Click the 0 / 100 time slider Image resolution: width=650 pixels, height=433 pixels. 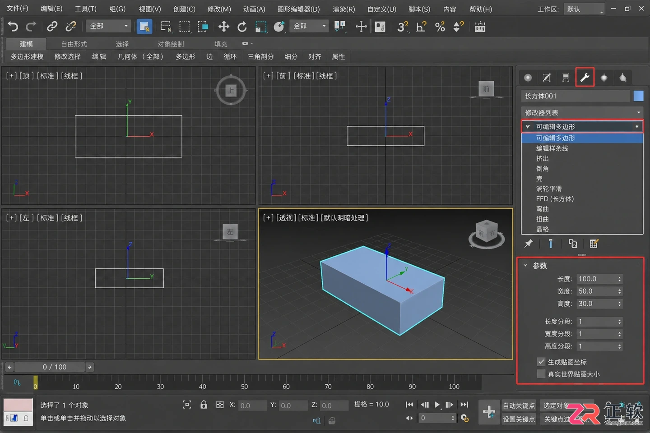(x=50, y=367)
